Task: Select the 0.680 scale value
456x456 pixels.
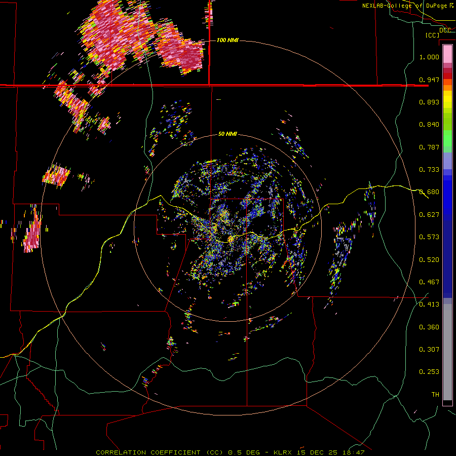Action: point(429,192)
